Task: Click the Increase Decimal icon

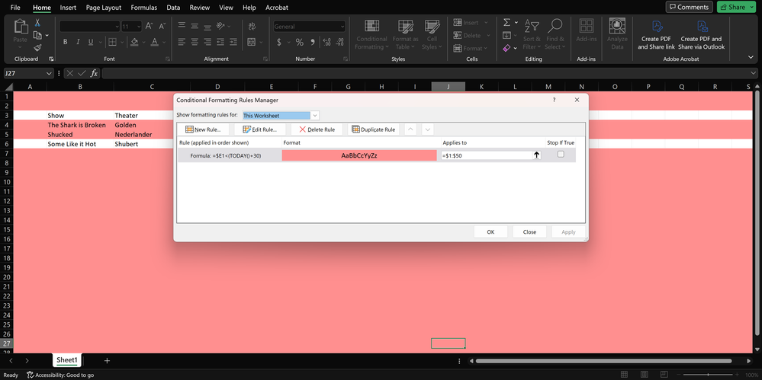Action: [x=326, y=42]
